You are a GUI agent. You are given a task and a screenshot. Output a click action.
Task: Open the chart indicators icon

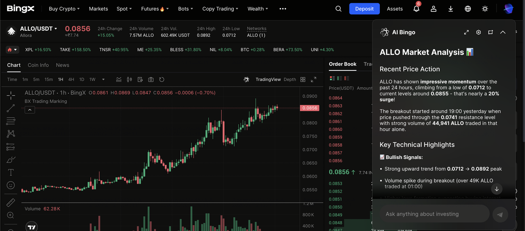click(119, 79)
